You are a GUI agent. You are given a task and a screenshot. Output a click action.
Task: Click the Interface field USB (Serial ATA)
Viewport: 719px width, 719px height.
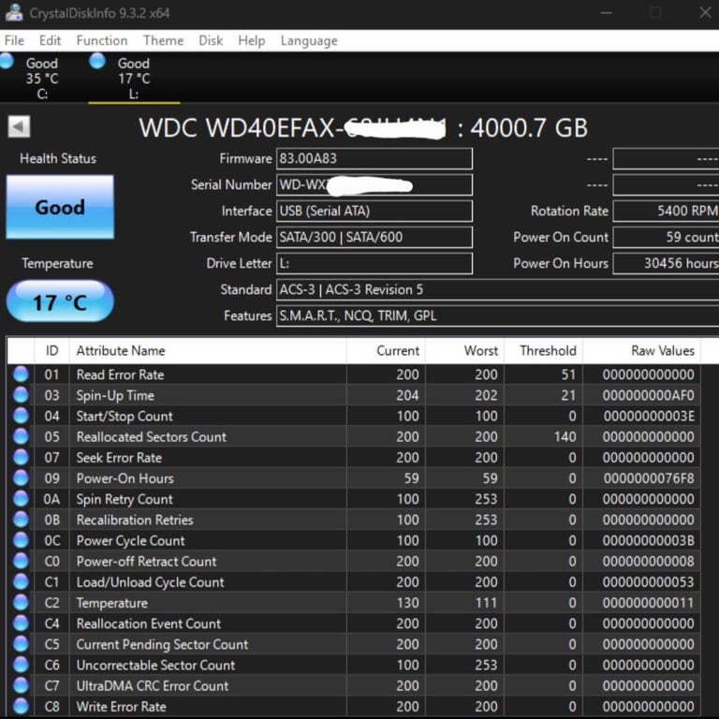[374, 211]
